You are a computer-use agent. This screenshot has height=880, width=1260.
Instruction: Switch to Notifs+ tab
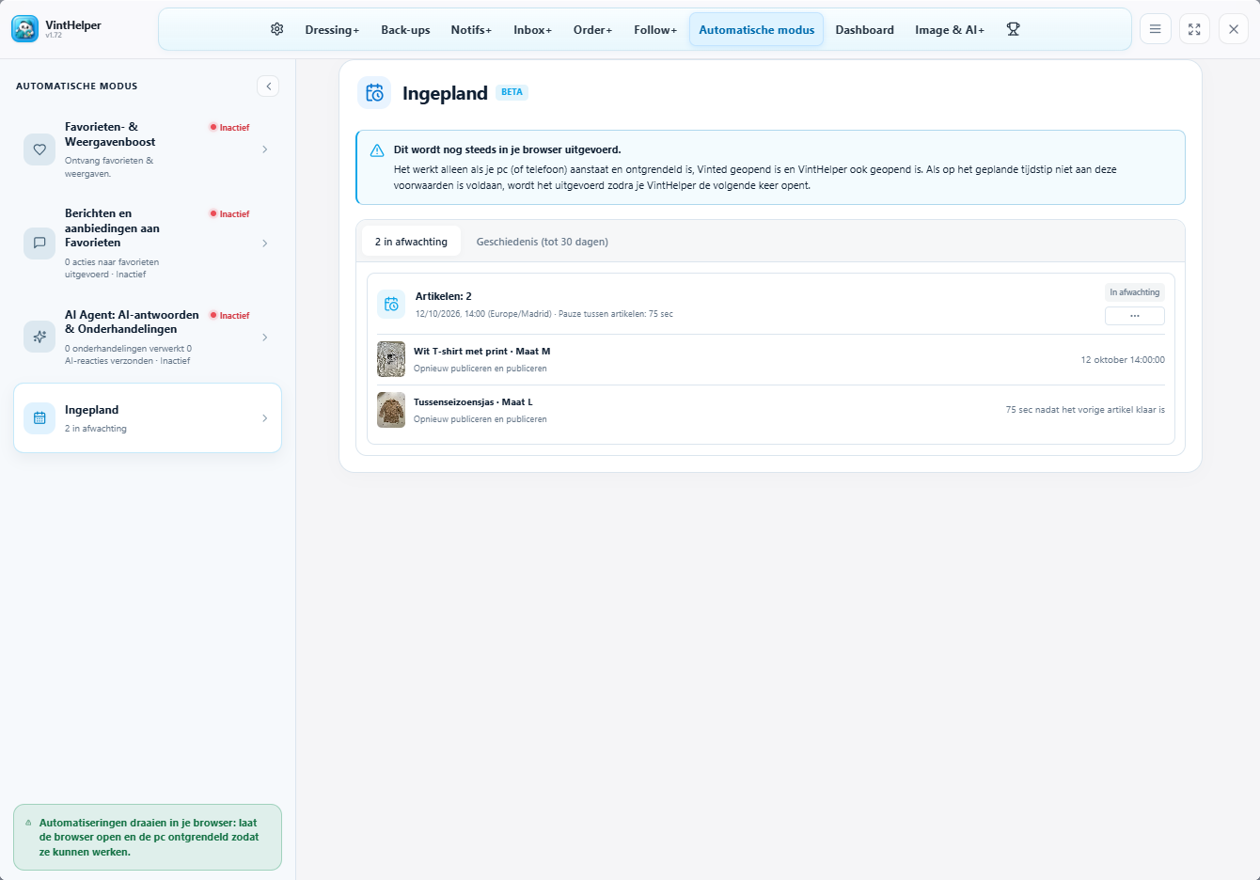(471, 30)
